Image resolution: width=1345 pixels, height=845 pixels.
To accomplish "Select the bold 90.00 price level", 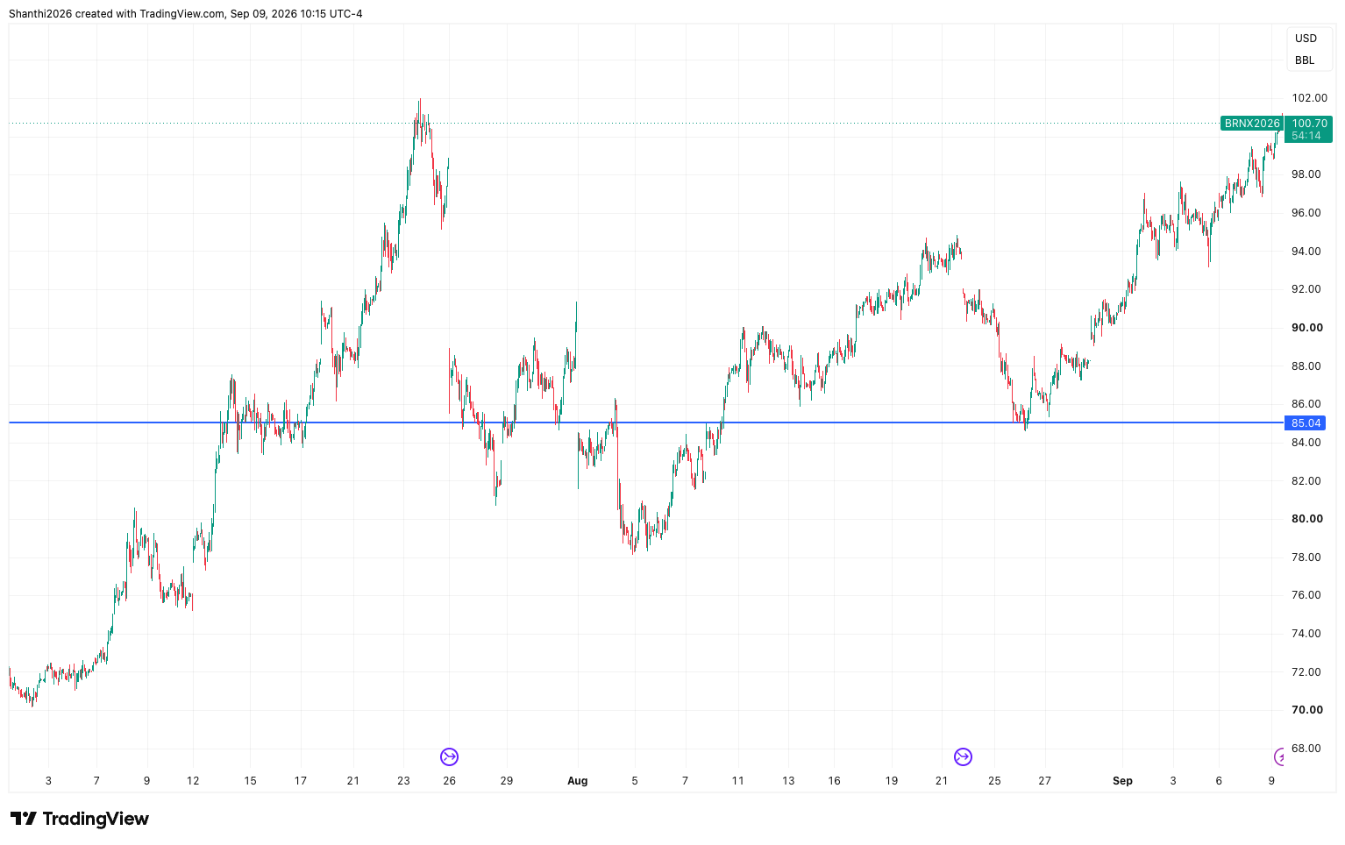I will point(1307,328).
